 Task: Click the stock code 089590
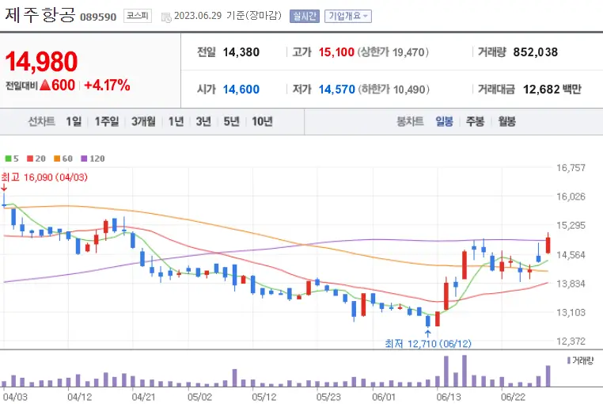98,17
